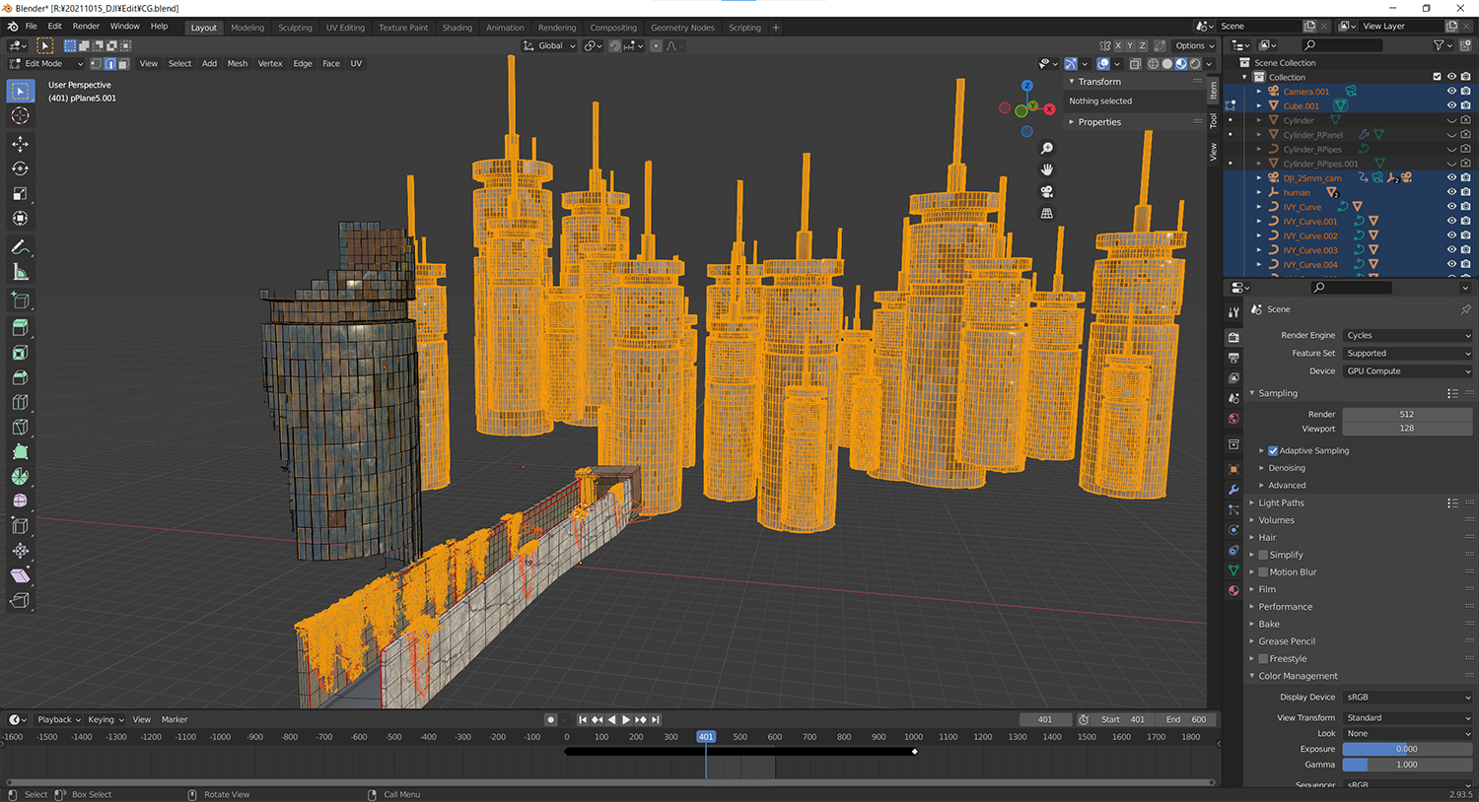Click the zoom viewport magnifier icon

[x=1047, y=148]
